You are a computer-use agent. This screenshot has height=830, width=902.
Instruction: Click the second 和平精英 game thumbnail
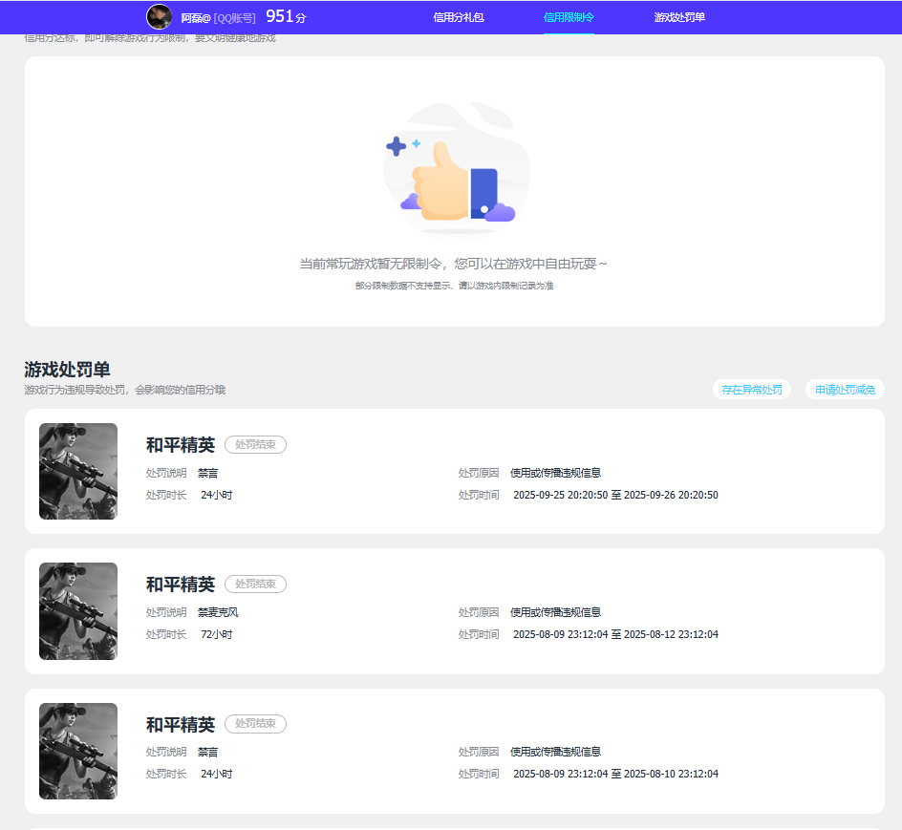pos(78,610)
